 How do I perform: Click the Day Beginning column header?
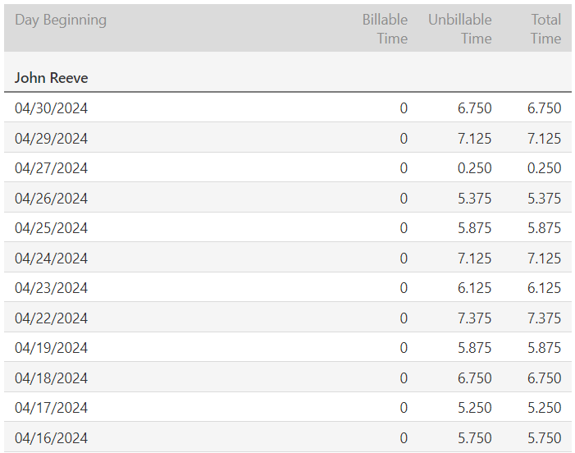pyautogui.click(x=61, y=20)
